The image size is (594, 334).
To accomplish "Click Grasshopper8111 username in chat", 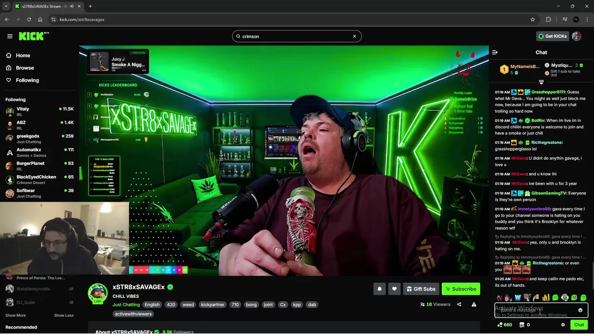I will click(548, 92).
